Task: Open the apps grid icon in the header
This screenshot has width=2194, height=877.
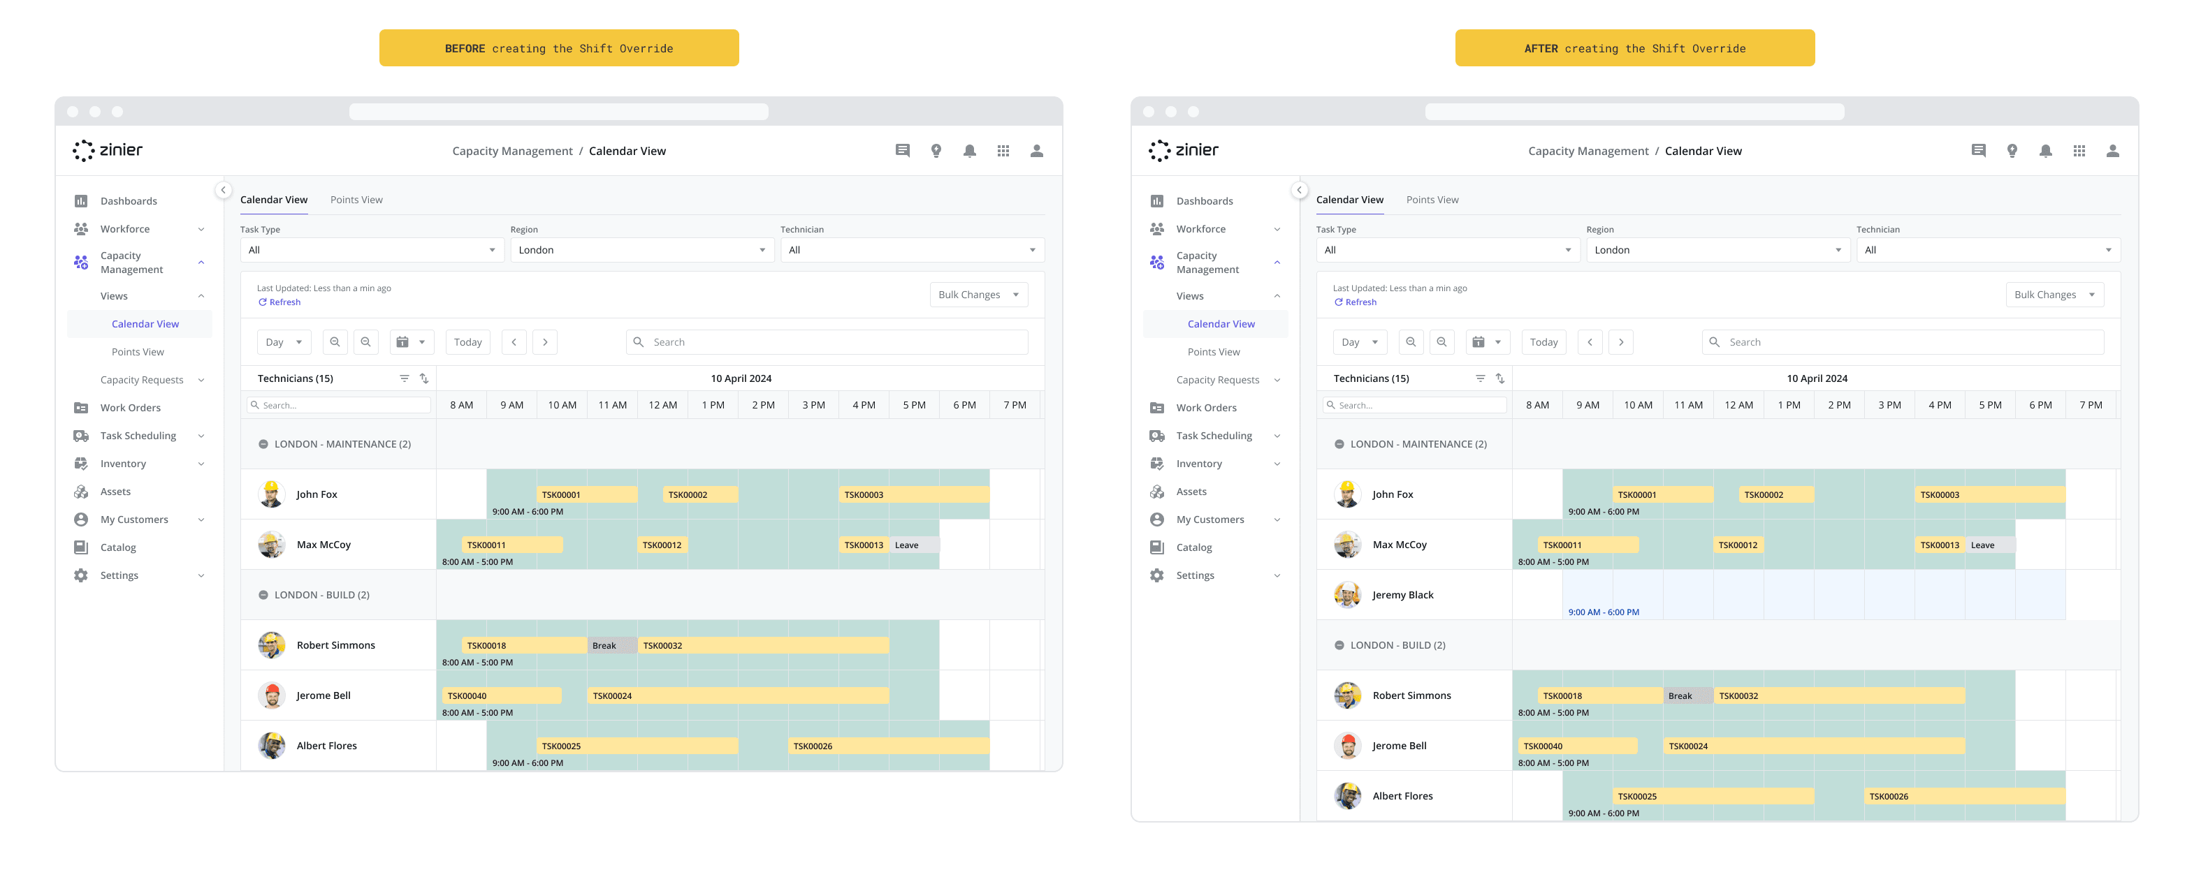Action: [1003, 151]
